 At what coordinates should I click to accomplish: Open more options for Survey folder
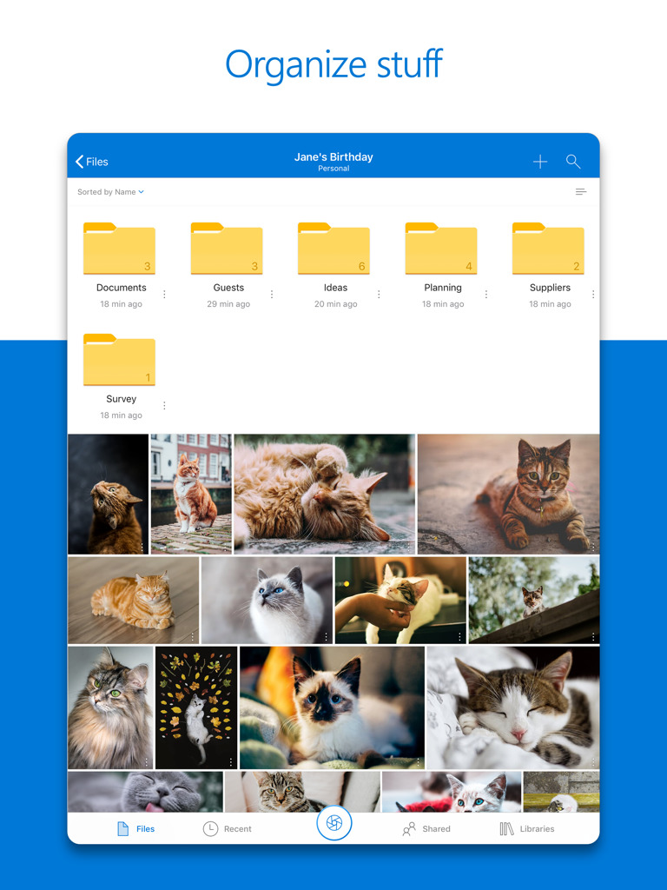164,406
